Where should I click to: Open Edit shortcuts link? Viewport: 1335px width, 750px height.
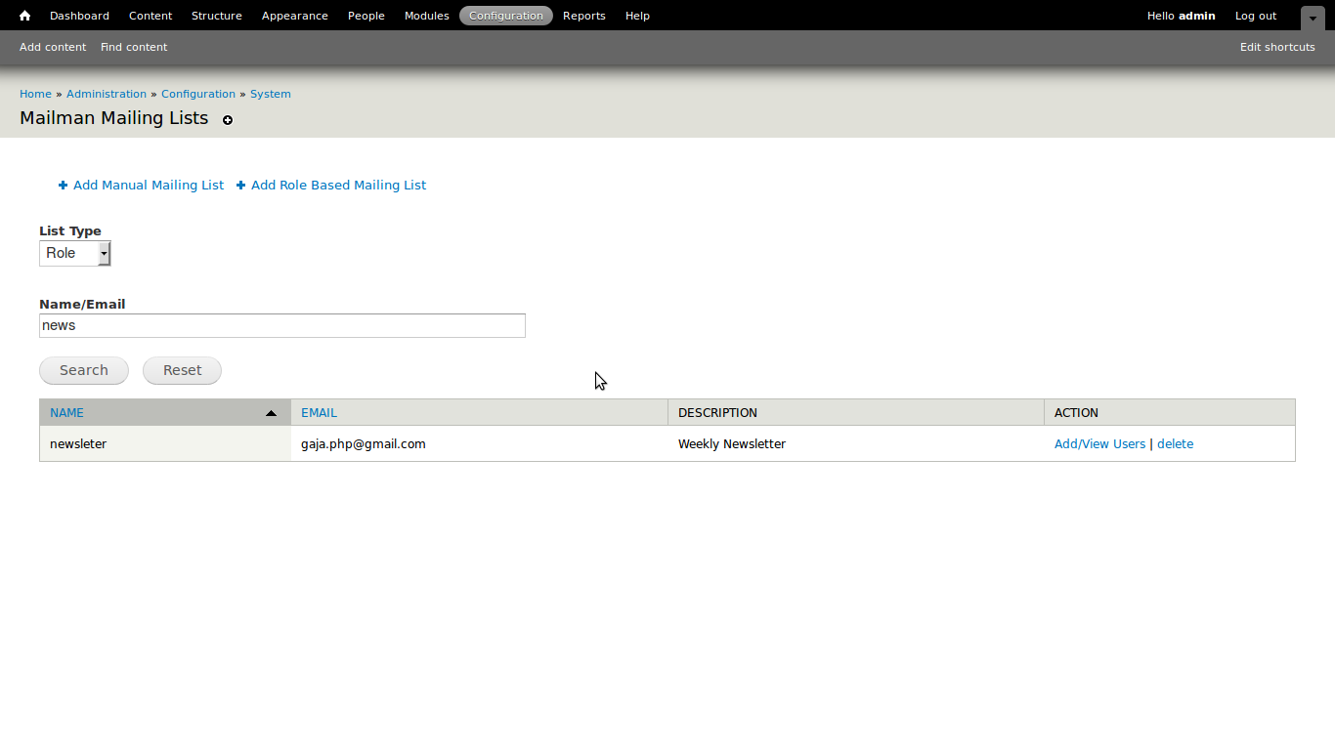pos(1277,47)
